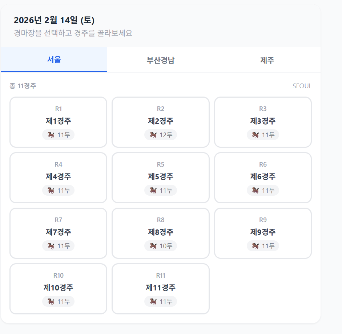Image resolution: width=342 pixels, height=334 pixels.
Task: Open the R6 제6경주 race card
Action: 263,178
